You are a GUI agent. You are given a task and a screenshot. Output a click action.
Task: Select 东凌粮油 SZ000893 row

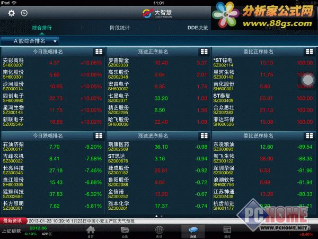[x=263, y=147]
